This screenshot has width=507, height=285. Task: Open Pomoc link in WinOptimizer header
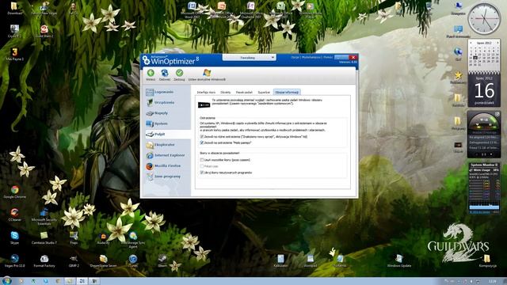(328, 57)
